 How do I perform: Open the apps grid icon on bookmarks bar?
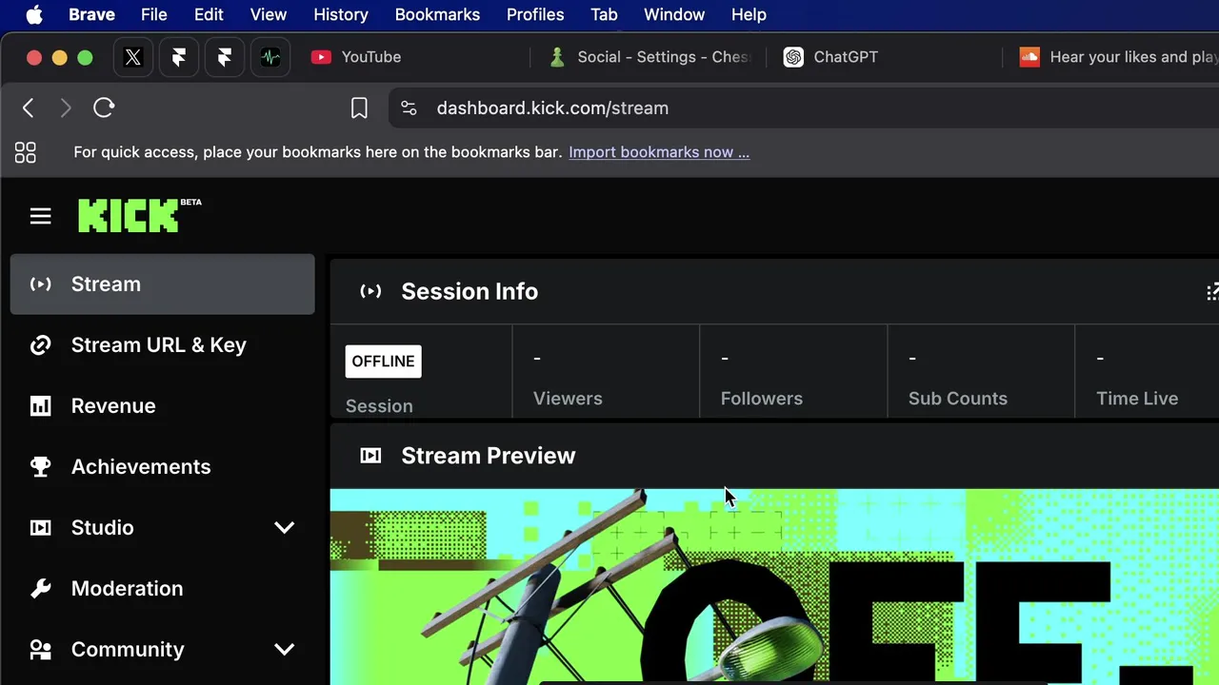click(26, 152)
